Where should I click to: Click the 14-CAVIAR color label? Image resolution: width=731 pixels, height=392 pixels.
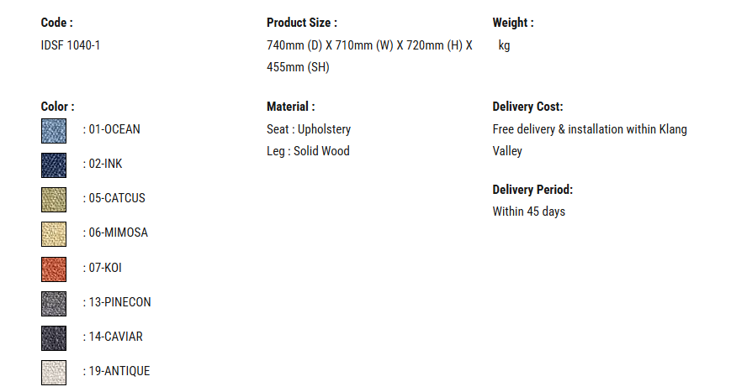[115, 337]
